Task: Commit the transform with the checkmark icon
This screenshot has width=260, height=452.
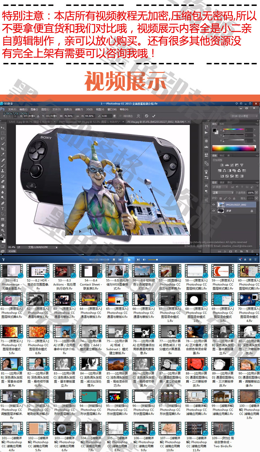Action: (154, 116)
